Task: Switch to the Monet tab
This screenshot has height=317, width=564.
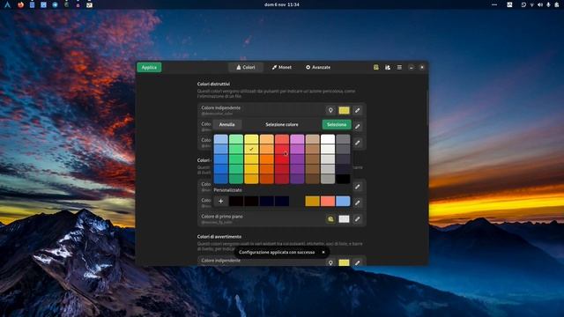Action: point(282,67)
